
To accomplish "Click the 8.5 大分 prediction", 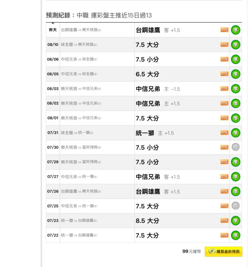I will [x=148, y=221].
